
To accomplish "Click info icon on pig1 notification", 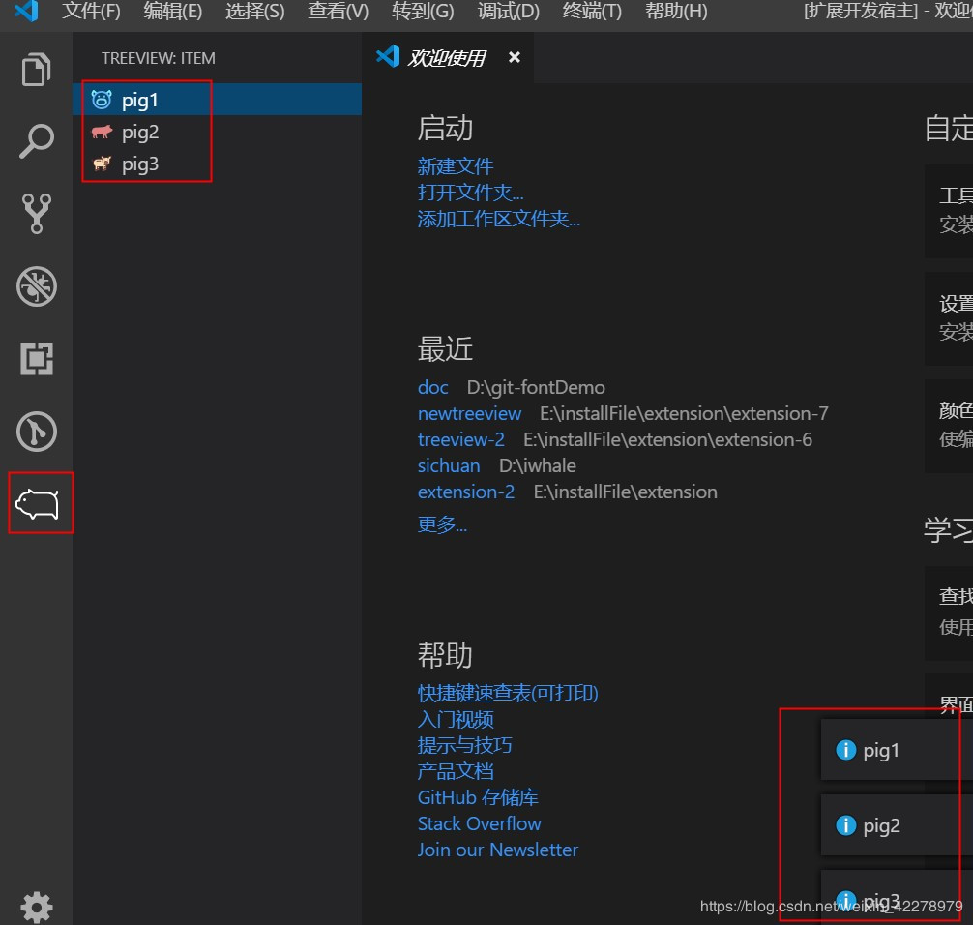I will pos(845,750).
